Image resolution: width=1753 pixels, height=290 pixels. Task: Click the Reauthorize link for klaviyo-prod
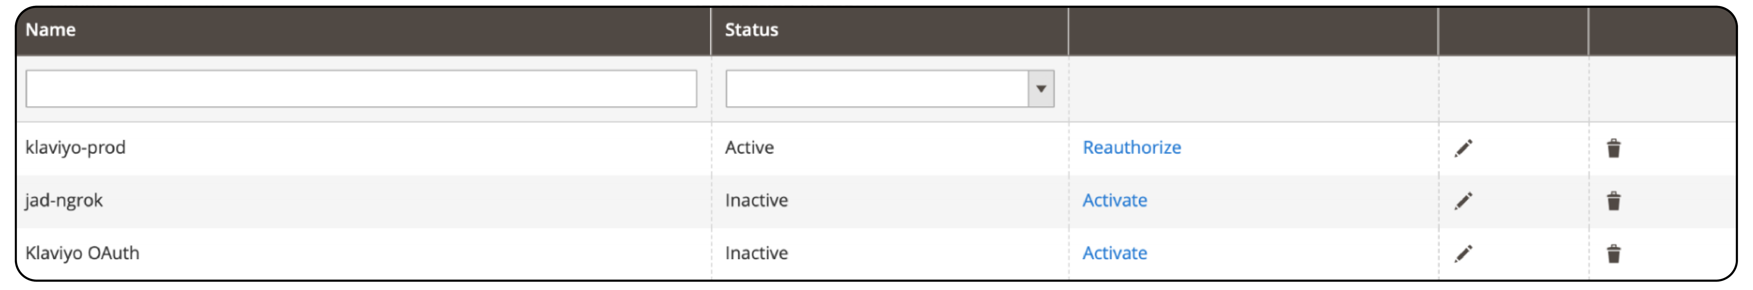(1132, 147)
